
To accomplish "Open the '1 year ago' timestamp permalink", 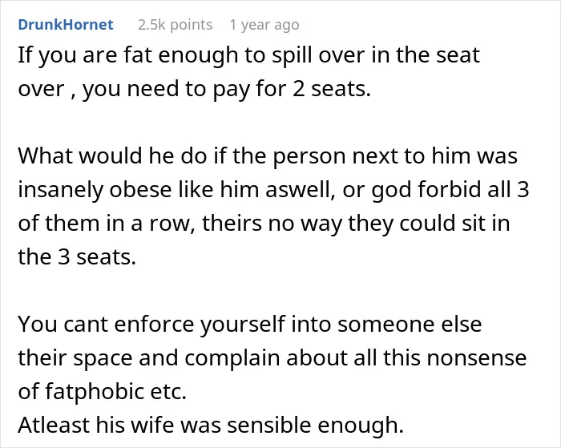I will pyautogui.click(x=264, y=25).
